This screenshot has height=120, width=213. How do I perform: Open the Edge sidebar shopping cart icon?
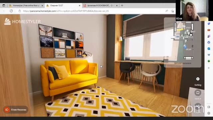tap(209, 55)
